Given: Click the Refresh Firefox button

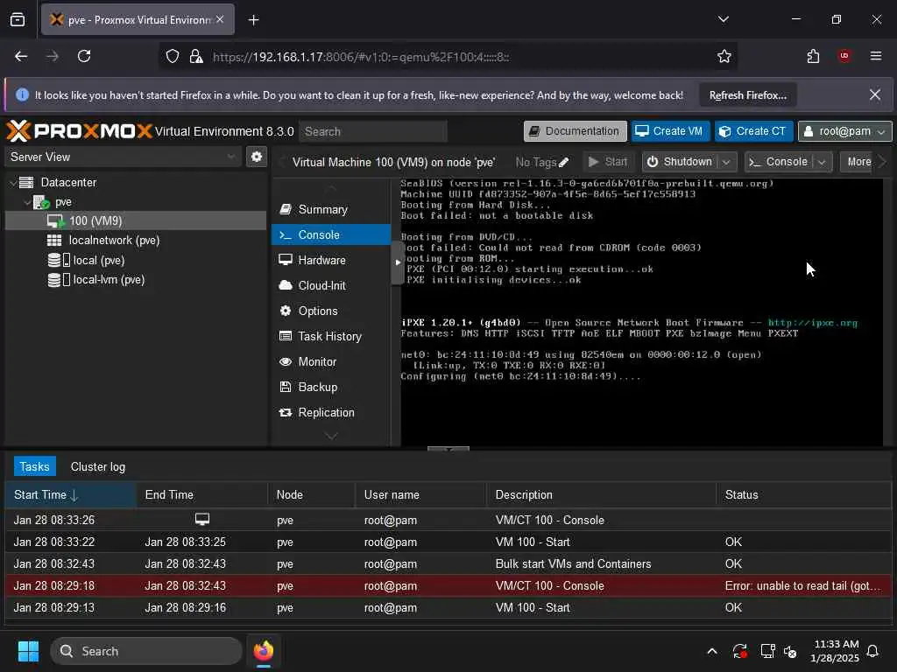Looking at the screenshot, I should [x=748, y=95].
